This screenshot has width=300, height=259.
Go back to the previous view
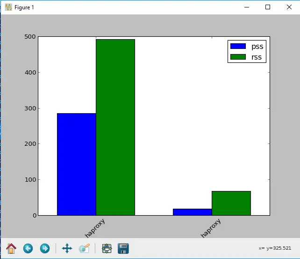click(x=28, y=248)
